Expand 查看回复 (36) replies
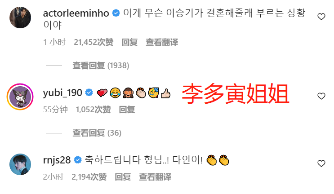The width and height of the screenshot is (334, 194). tap(97, 133)
